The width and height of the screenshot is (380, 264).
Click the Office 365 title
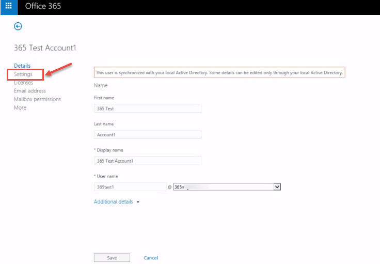[x=43, y=6]
